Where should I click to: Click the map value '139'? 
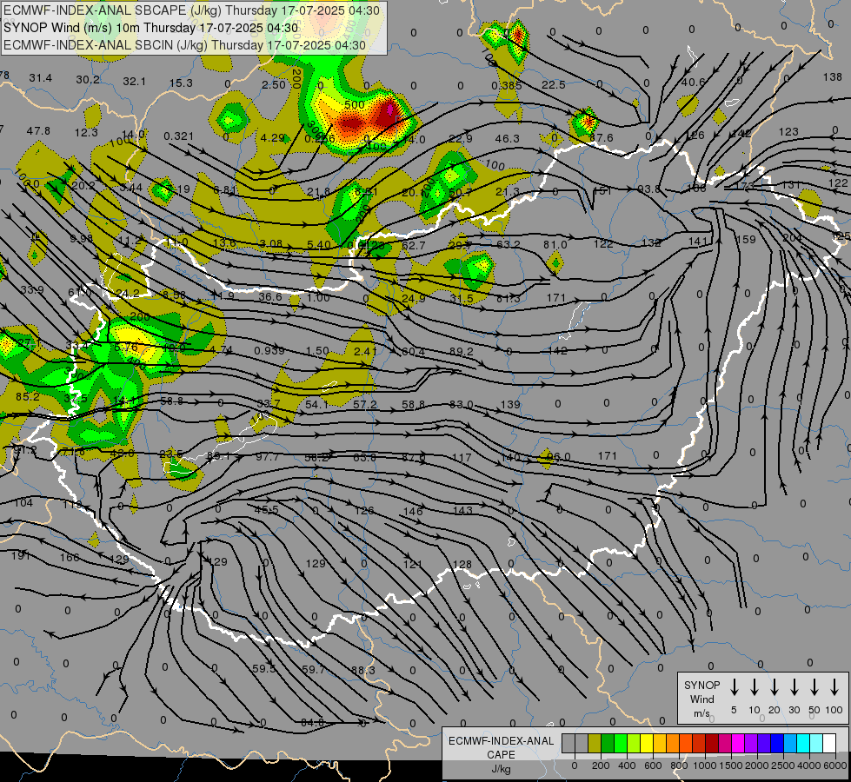[x=510, y=404]
